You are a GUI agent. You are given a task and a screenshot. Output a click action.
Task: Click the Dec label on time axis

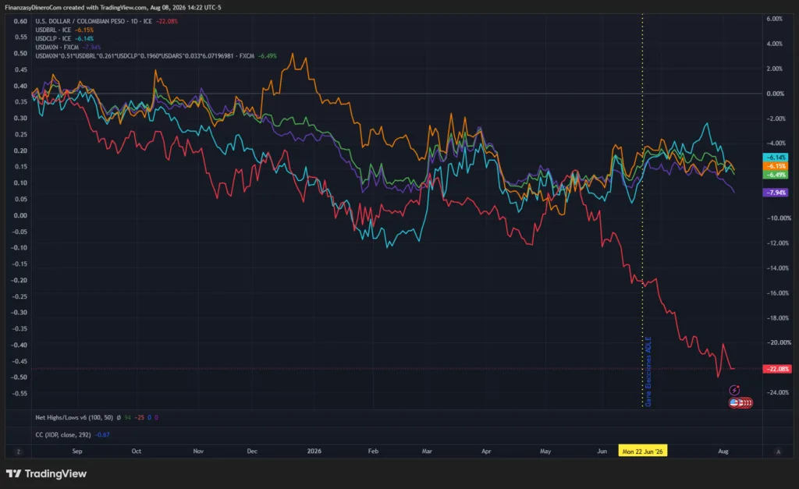[x=252, y=452]
